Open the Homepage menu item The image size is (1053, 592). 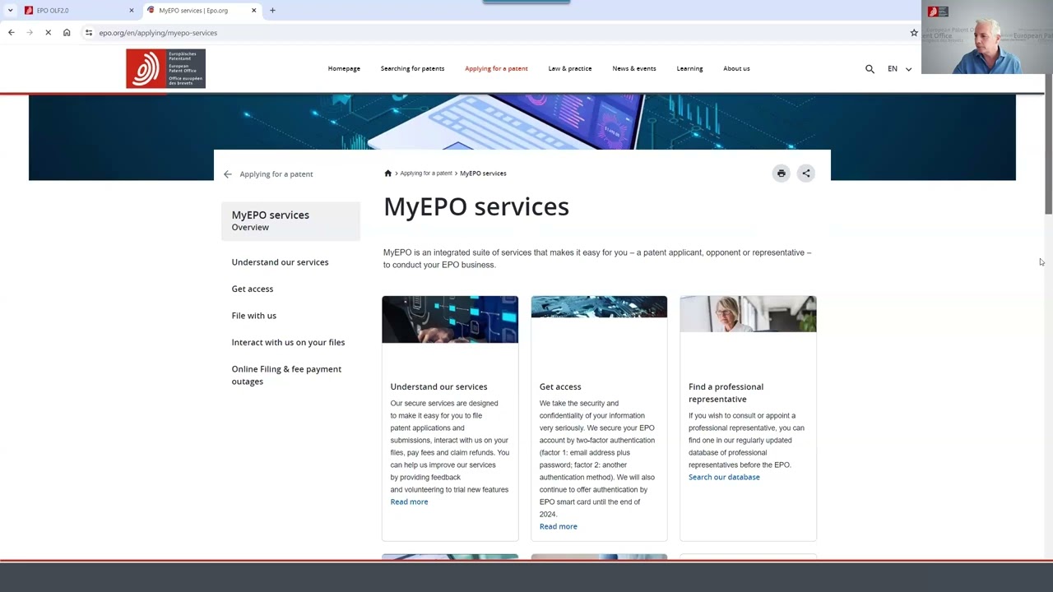(344, 68)
